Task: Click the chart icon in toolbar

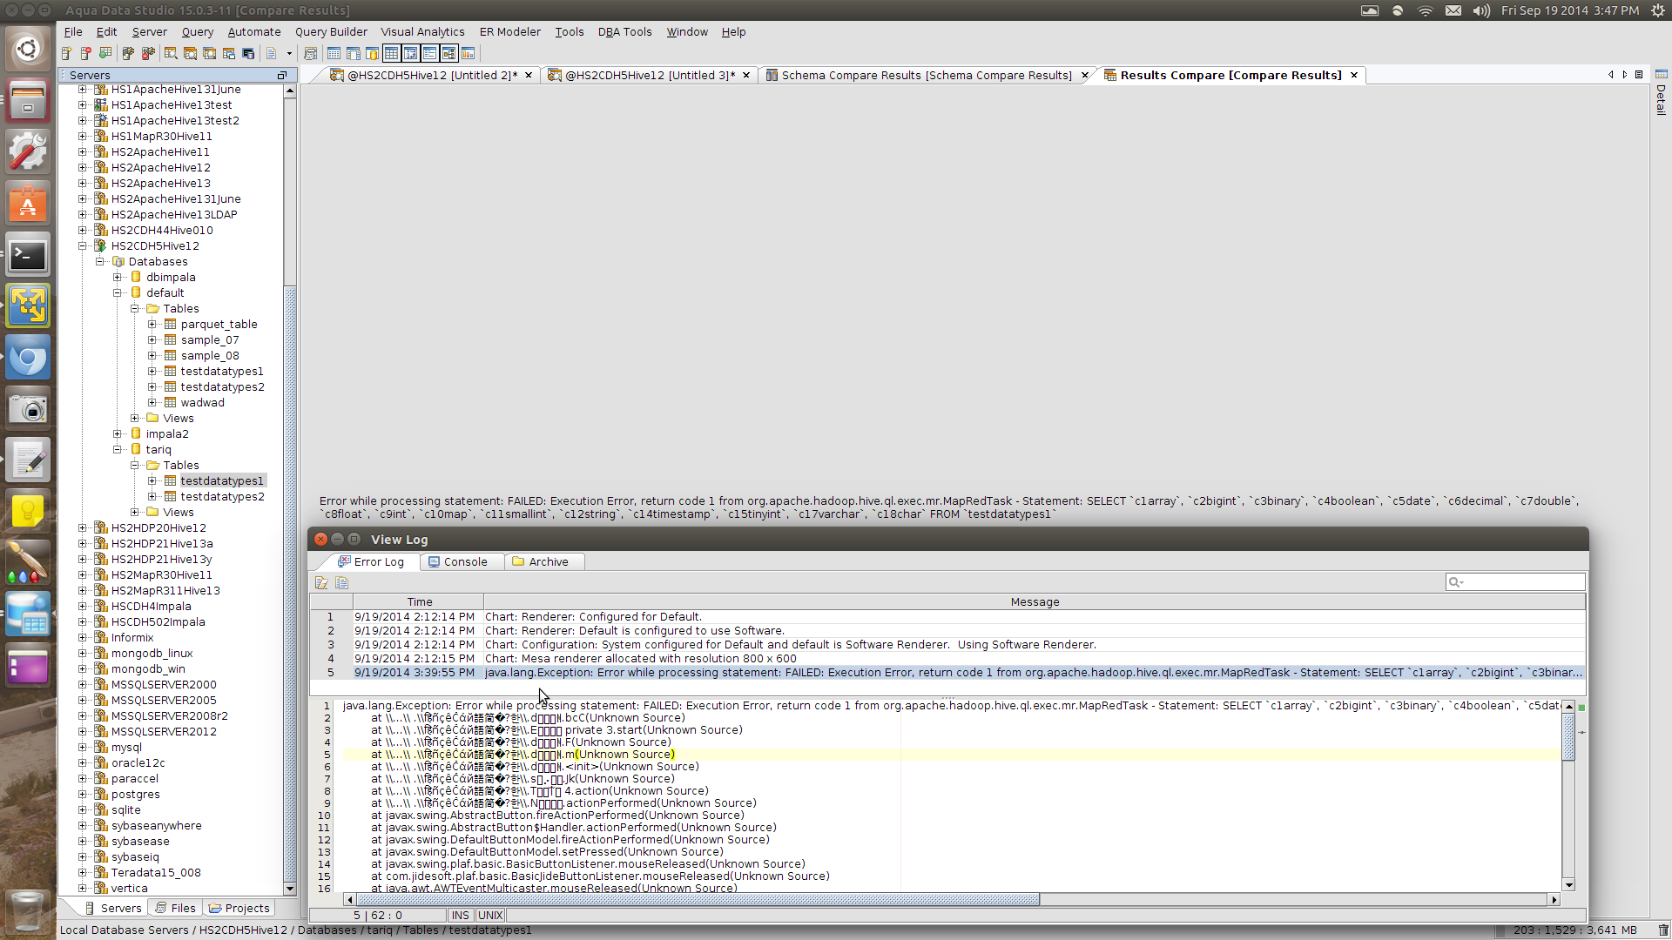Action: (468, 54)
